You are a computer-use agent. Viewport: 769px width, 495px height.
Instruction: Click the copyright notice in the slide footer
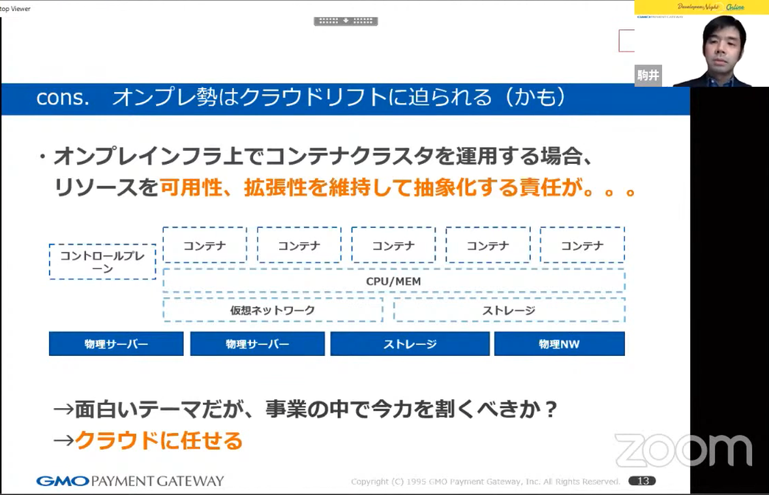pyautogui.click(x=486, y=482)
